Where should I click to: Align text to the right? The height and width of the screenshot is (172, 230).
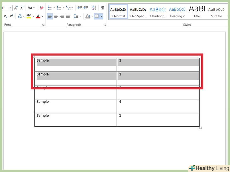click(x=62, y=16)
